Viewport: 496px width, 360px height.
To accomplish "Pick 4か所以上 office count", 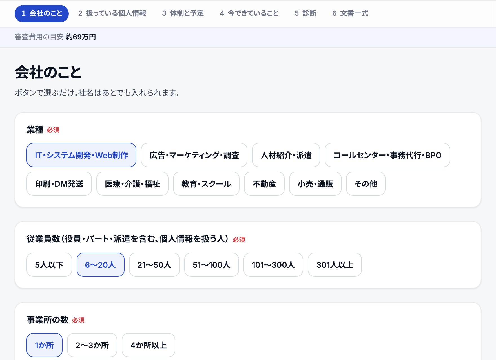I will [149, 345].
